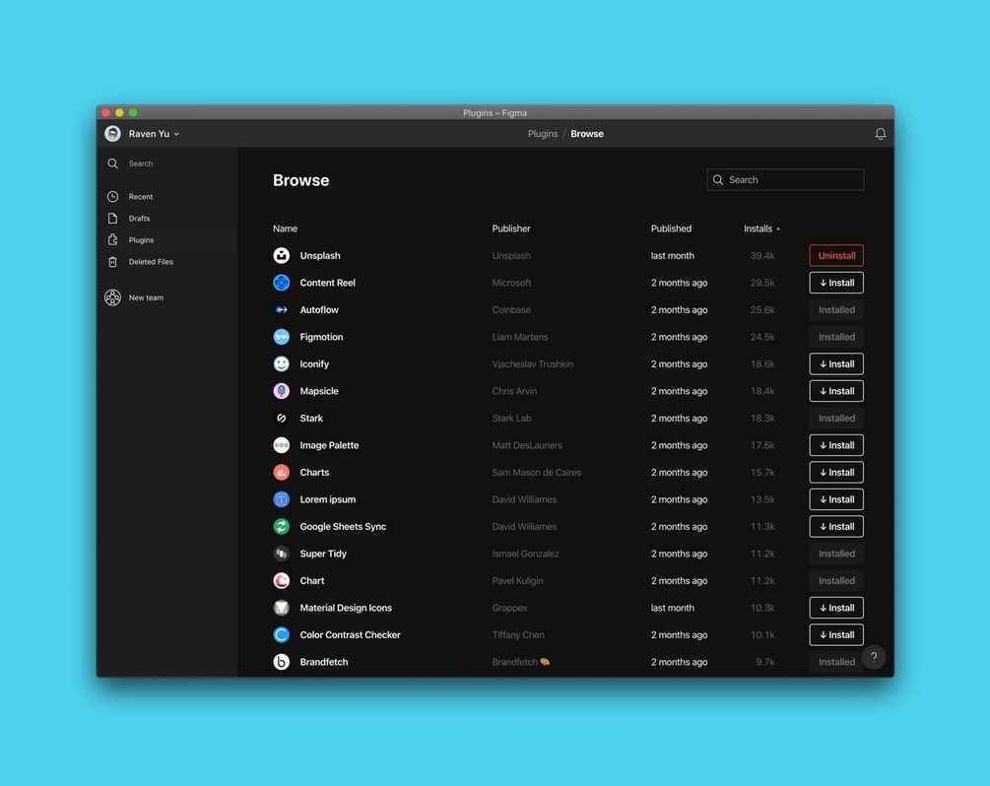Image resolution: width=990 pixels, height=786 pixels.
Task: Click the Raven Yu profile avatar
Action: [x=113, y=134]
